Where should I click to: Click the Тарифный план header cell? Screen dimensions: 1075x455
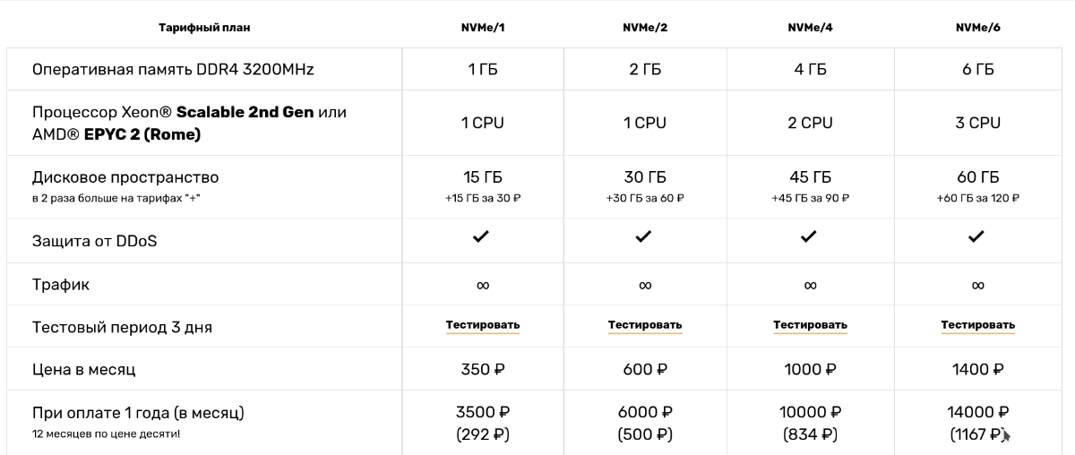[204, 28]
